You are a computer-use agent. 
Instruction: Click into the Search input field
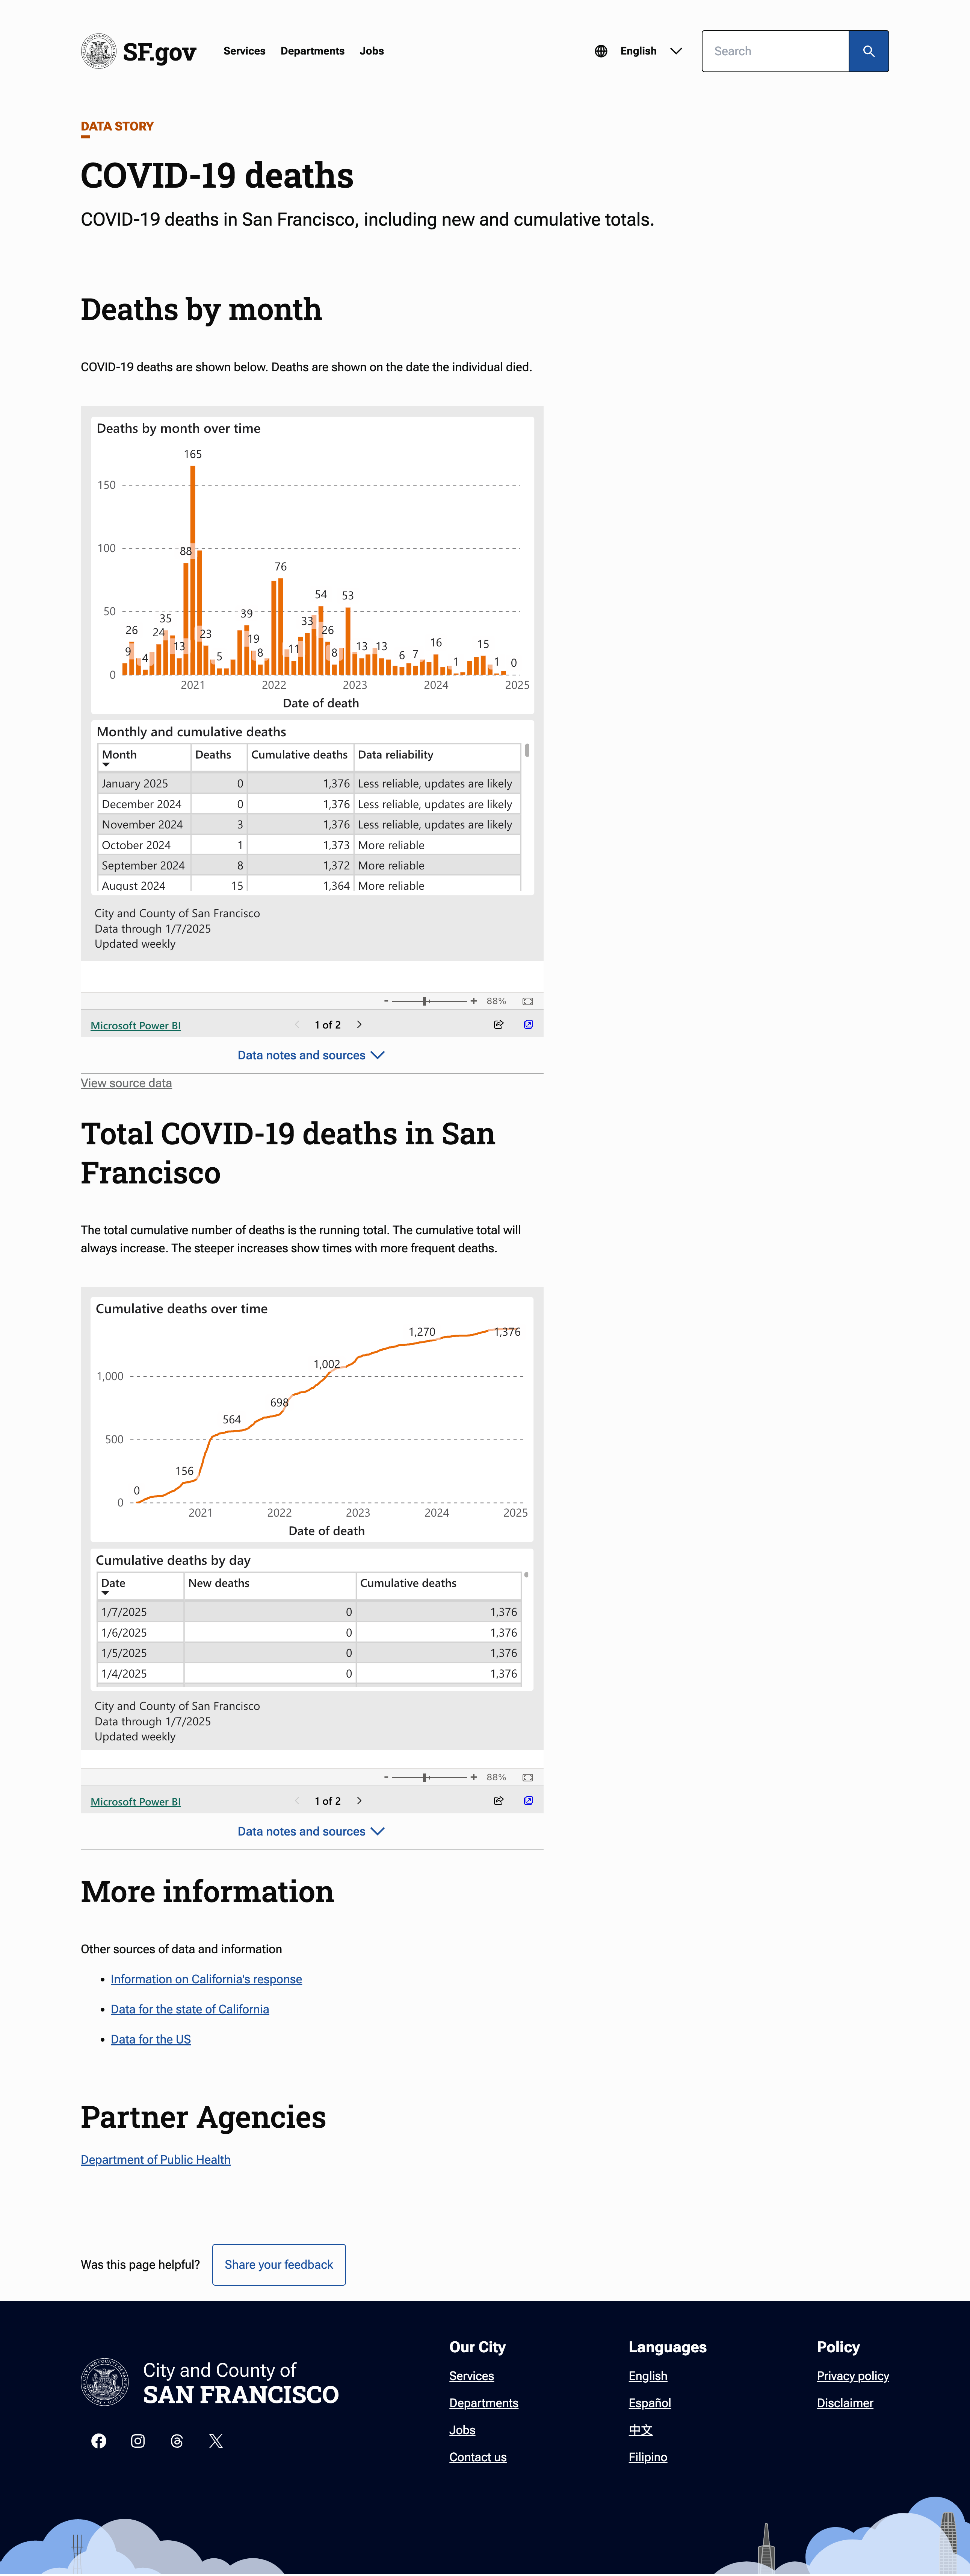774,51
